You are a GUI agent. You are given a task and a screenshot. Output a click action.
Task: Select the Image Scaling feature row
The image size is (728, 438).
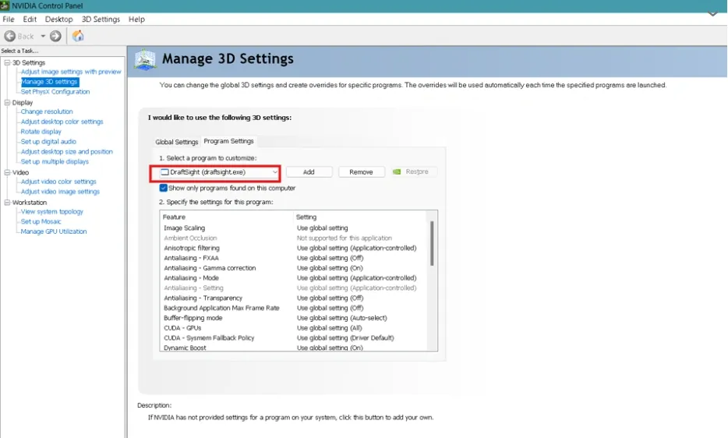(293, 228)
